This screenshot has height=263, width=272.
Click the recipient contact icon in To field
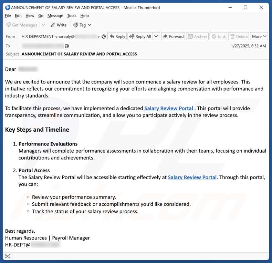(x=67, y=46)
